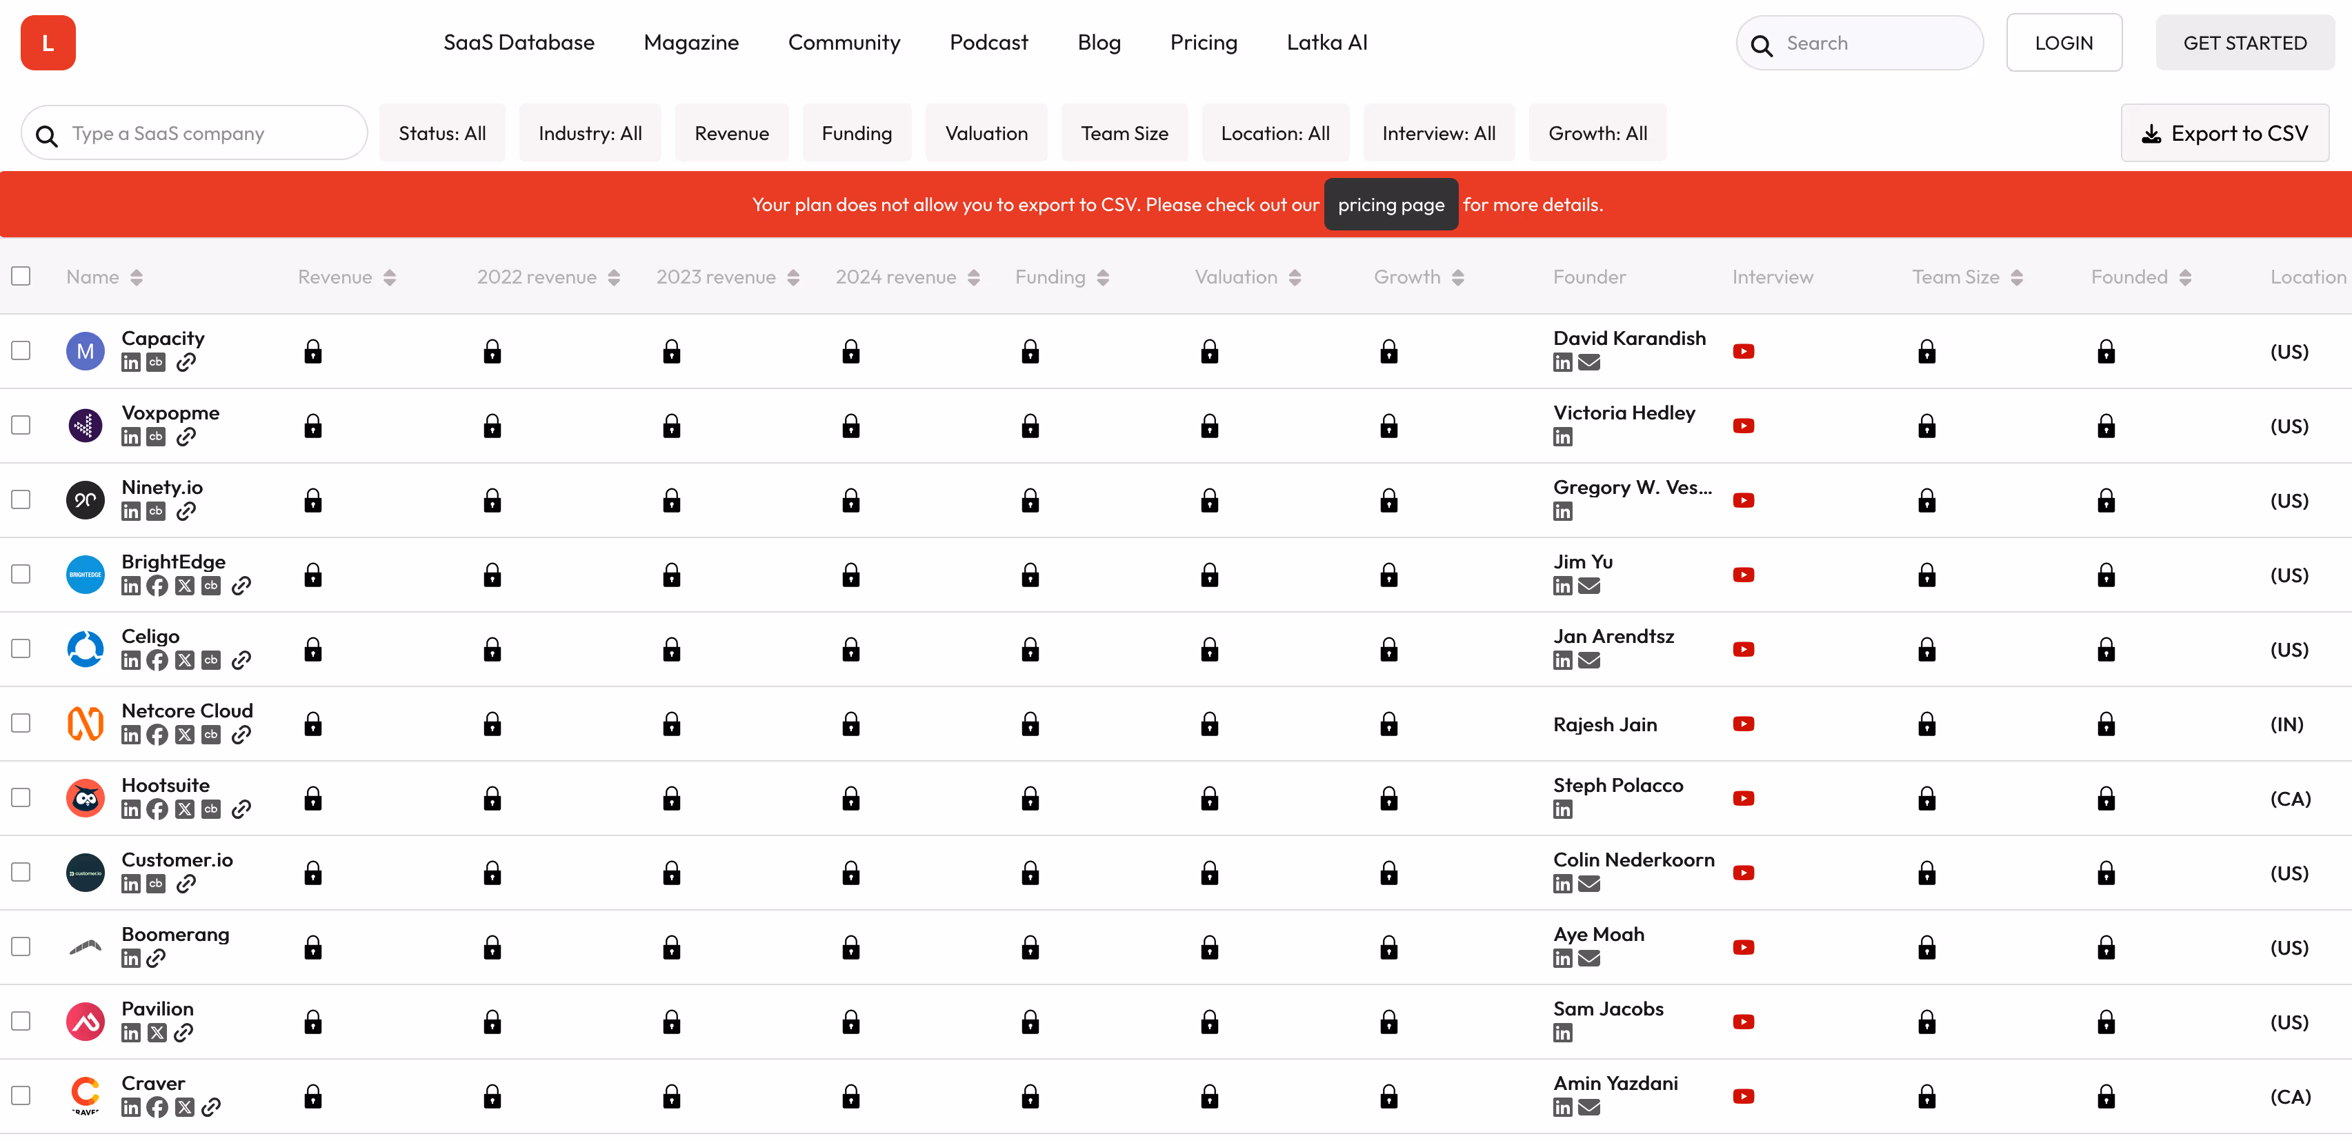Screen dimensions: 2352x1141
Task: Open the Industry: All filter
Action: click(x=590, y=133)
